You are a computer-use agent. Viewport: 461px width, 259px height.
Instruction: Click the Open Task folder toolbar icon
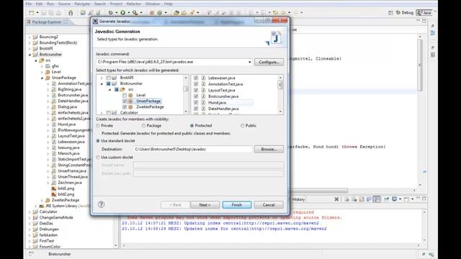184,13
